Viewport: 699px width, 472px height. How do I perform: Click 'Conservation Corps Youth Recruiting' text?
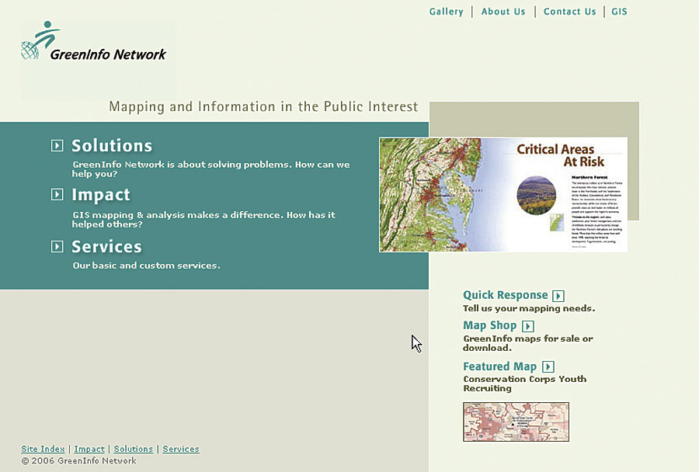(525, 383)
